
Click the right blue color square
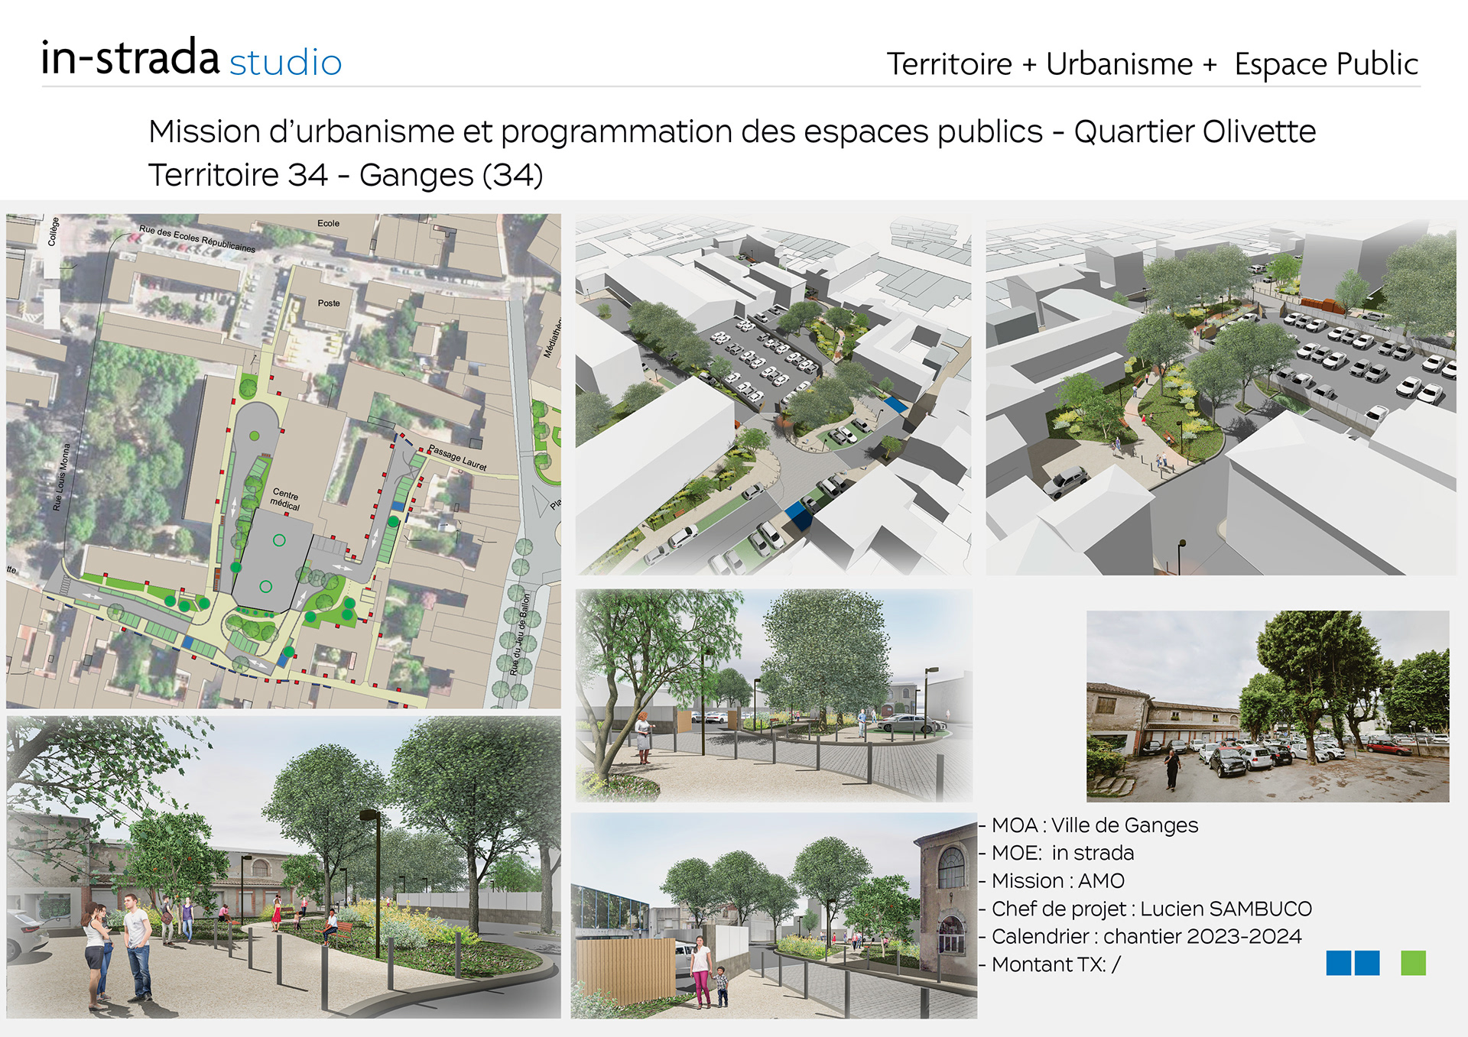1367,963
